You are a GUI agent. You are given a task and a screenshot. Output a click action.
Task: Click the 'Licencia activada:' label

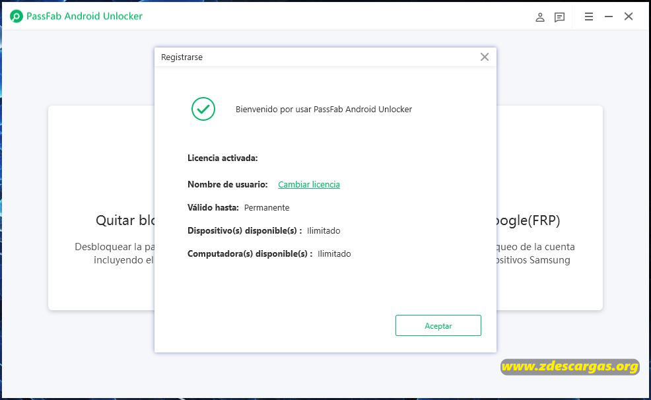[x=223, y=158]
